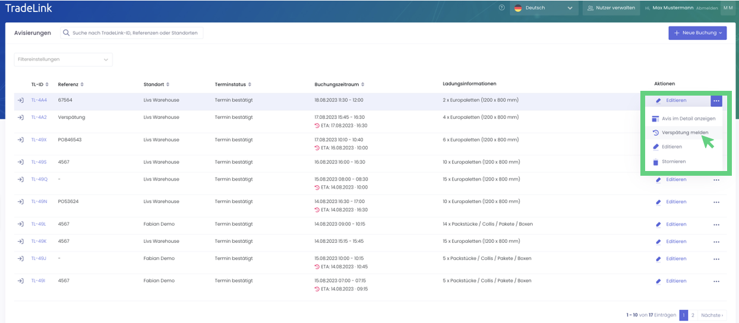The width and height of the screenshot is (739, 323).
Task: Open the TL-49X booking link
Action: (x=39, y=140)
